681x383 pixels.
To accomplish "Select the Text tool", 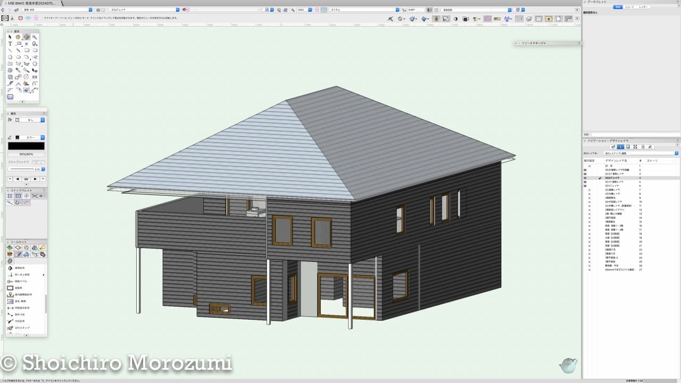I will click(10, 44).
